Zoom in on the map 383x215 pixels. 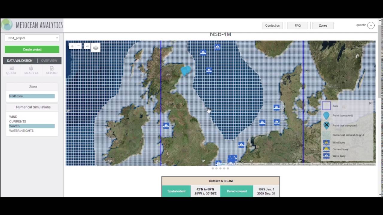click(72, 46)
